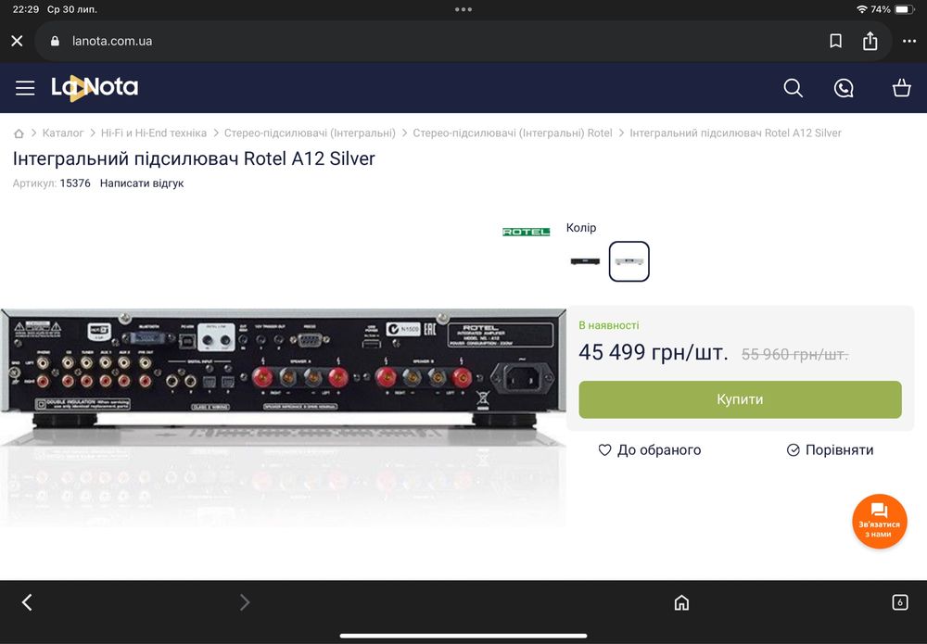Add to favorites with До обраного
Image resolution: width=927 pixels, height=644 pixels.
(x=650, y=450)
